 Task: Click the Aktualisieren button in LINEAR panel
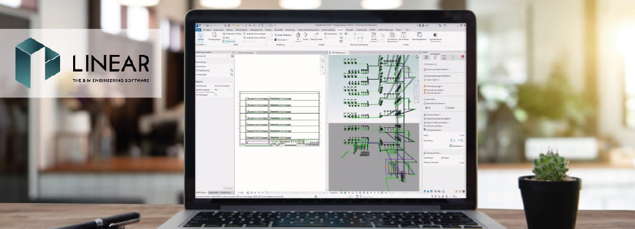click(x=456, y=146)
